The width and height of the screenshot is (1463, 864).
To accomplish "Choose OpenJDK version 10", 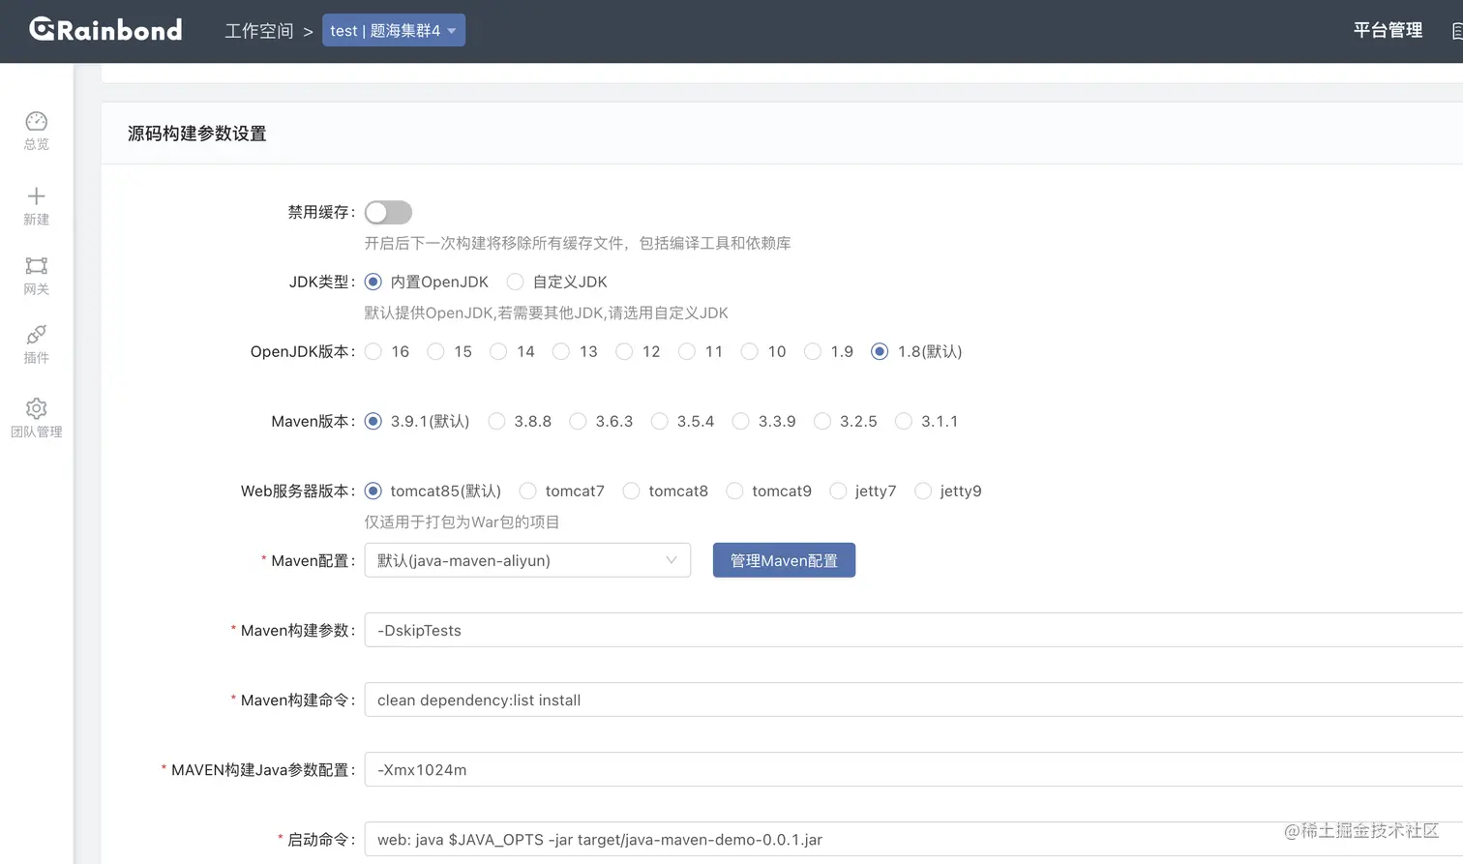I will pos(749,351).
